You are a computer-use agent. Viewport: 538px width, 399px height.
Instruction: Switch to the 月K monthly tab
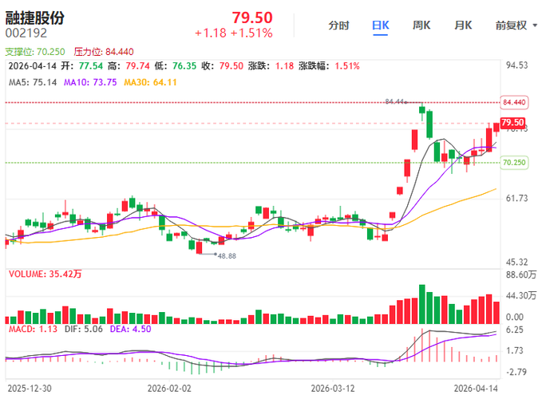pos(463,26)
